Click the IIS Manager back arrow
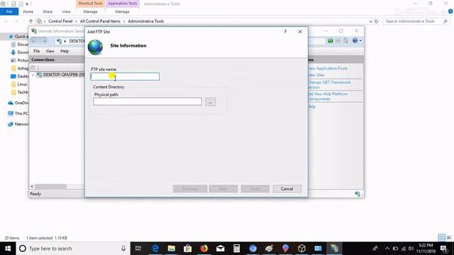 pyautogui.click(x=35, y=41)
